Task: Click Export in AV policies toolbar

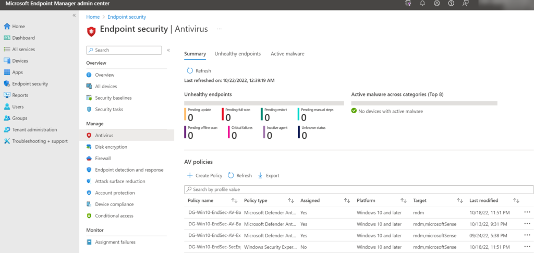Action: click(269, 176)
